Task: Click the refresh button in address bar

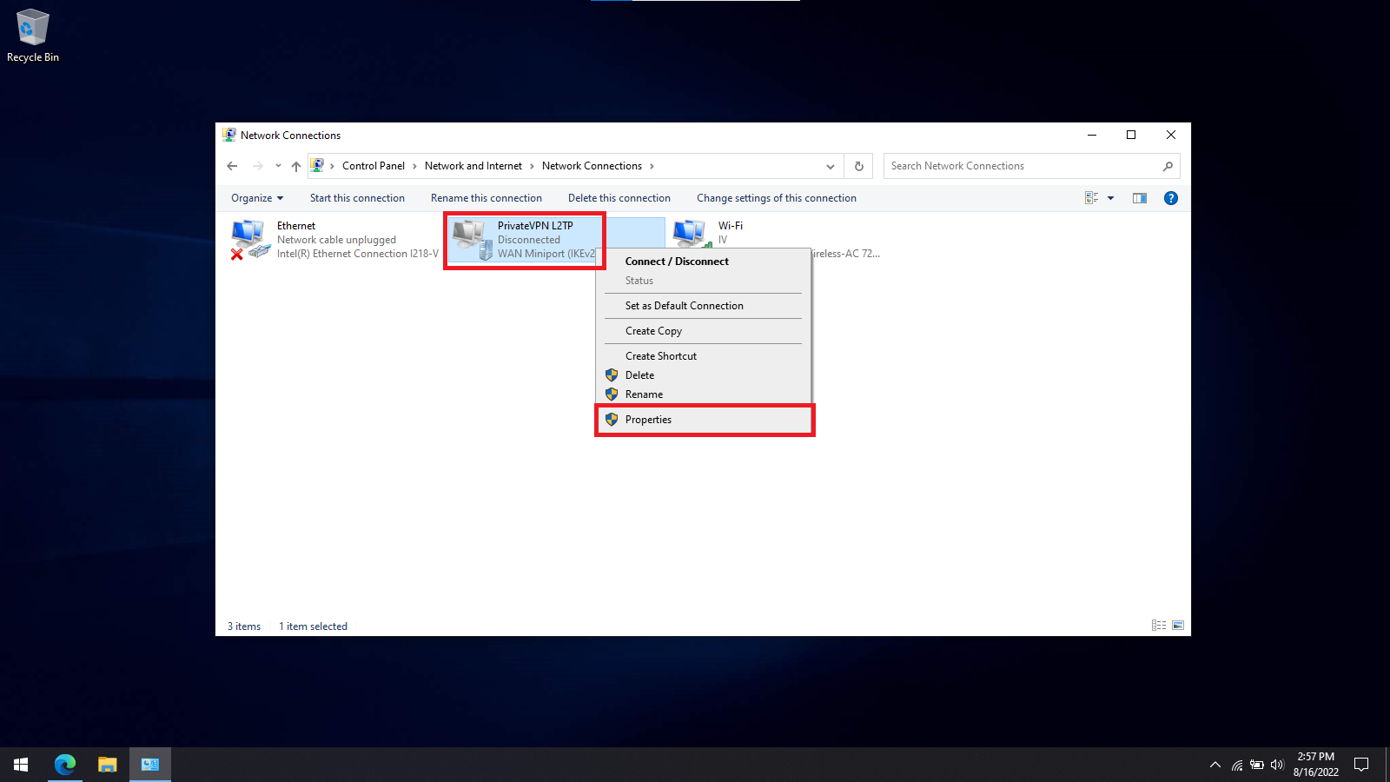Action: [858, 166]
